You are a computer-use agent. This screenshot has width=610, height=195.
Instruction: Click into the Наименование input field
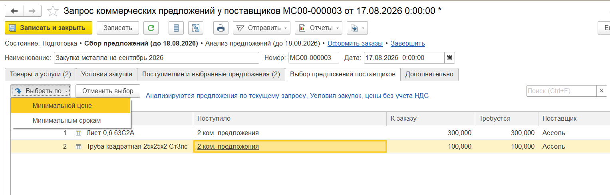(x=157, y=58)
